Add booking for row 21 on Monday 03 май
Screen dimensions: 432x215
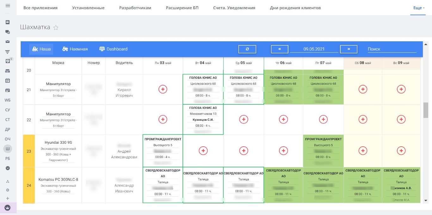tap(163, 89)
